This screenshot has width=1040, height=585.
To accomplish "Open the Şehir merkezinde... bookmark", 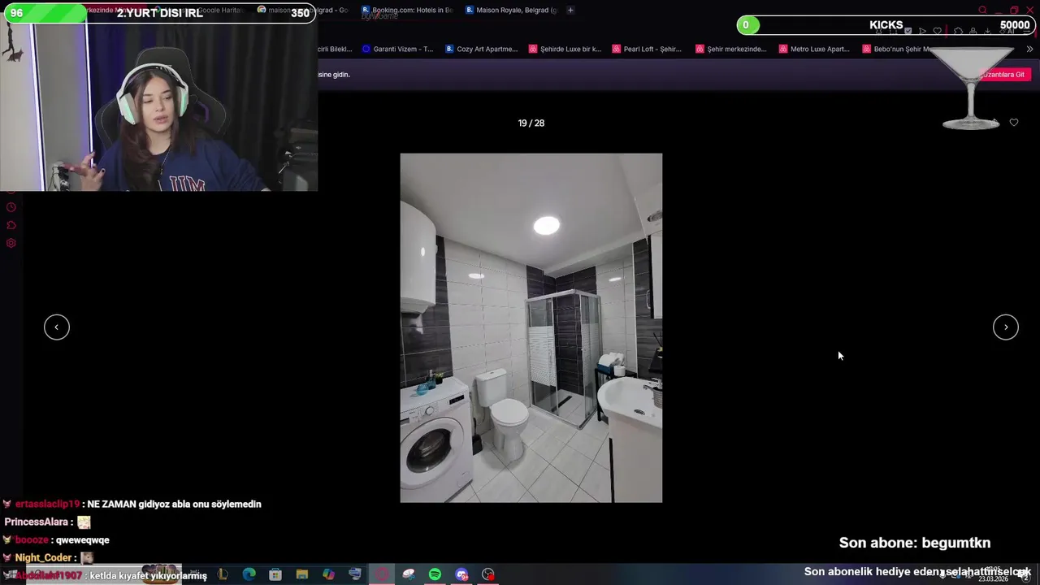I will point(730,49).
